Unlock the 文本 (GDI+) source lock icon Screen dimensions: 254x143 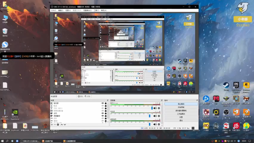tap(106, 108)
